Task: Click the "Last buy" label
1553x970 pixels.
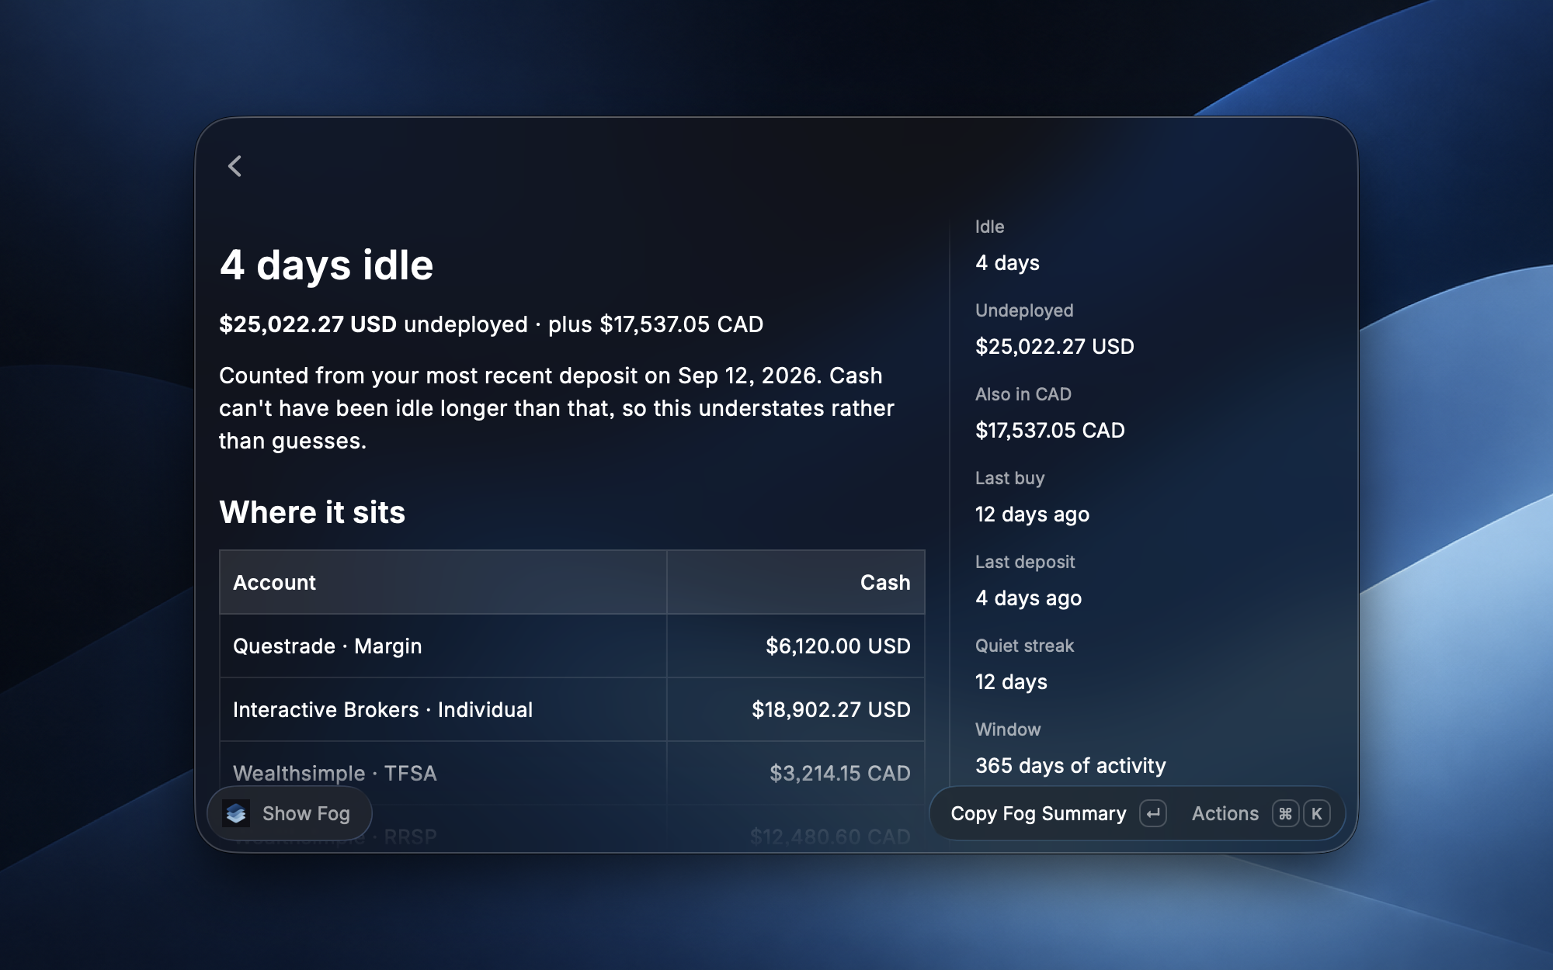Action: click(x=1009, y=478)
